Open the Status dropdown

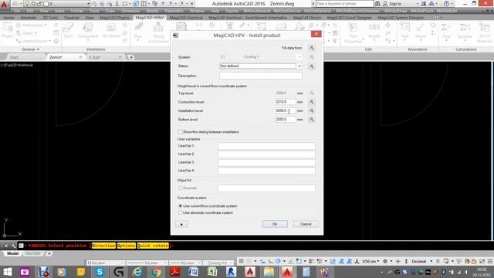(x=299, y=66)
